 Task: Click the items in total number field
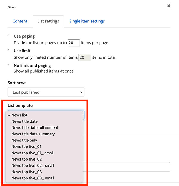click(x=85, y=57)
